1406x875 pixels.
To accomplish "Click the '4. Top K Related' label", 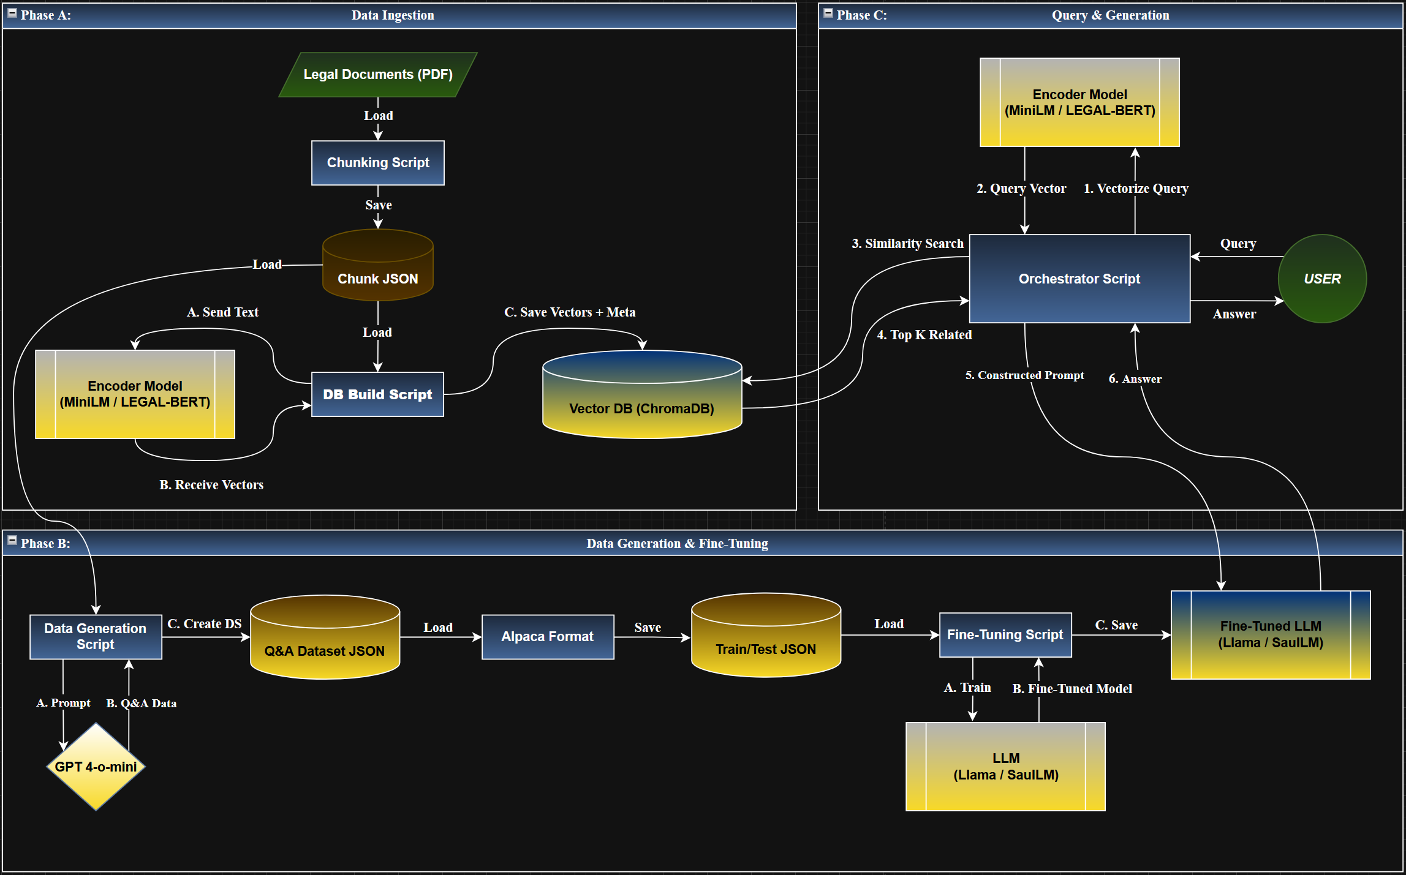I will click(x=924, y=335).
